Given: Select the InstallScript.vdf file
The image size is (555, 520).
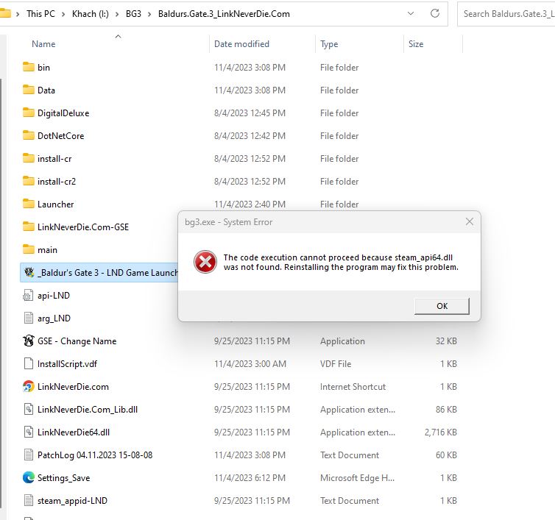Looking at the screenshot, I should tap(66, 363).
